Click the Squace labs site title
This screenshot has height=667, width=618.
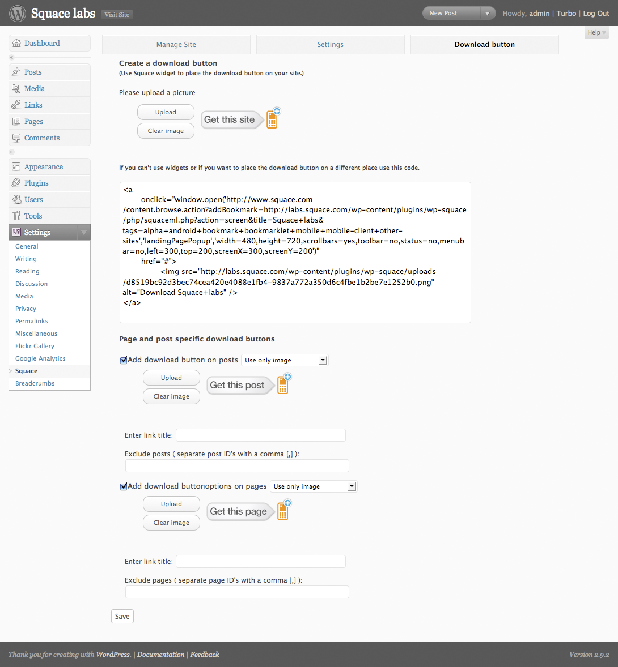pyautogui.click(x=63, y=14)
